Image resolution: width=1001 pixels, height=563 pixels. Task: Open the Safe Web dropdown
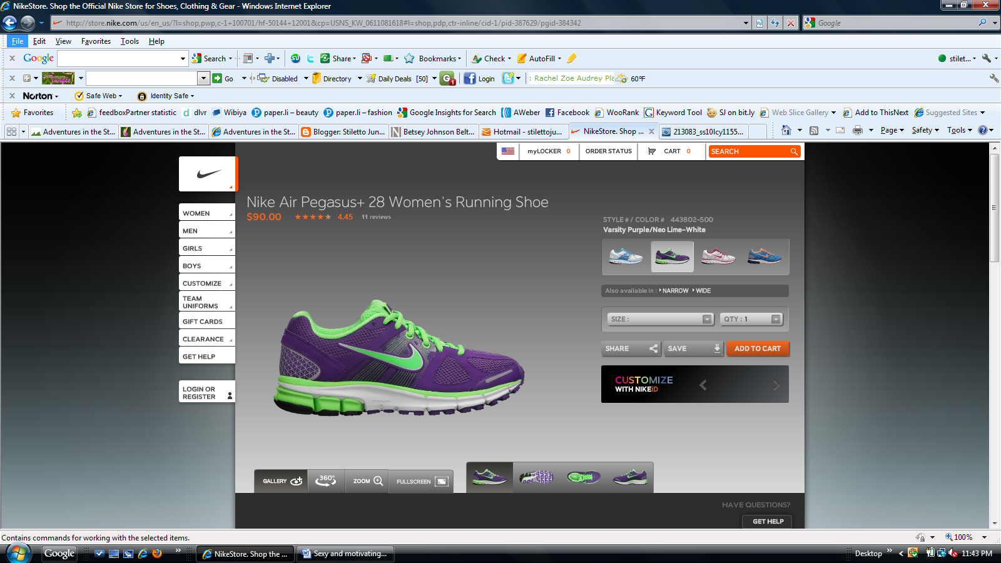[98, 96]
